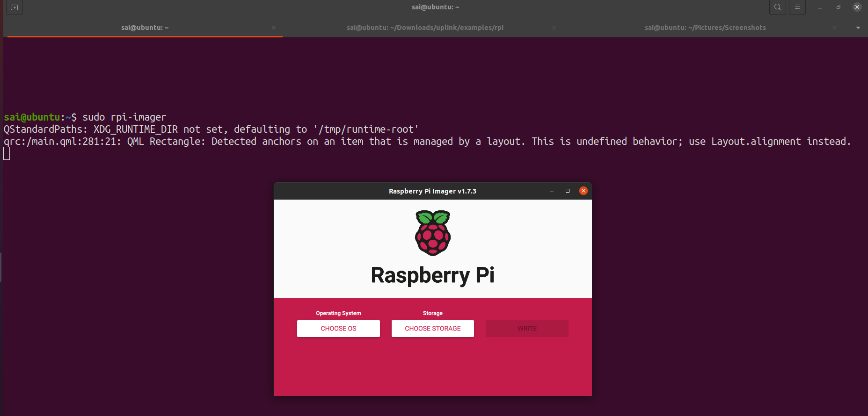Viewport: 868px width, 416px height.
Task: Switch to the sai@ubuntu: ~ tab
Action: tap(145, 28)
